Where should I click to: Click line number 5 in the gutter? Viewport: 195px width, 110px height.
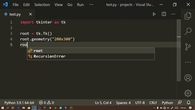11,45
